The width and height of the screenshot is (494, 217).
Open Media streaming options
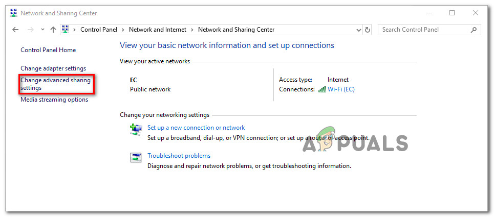coord(54,100)
